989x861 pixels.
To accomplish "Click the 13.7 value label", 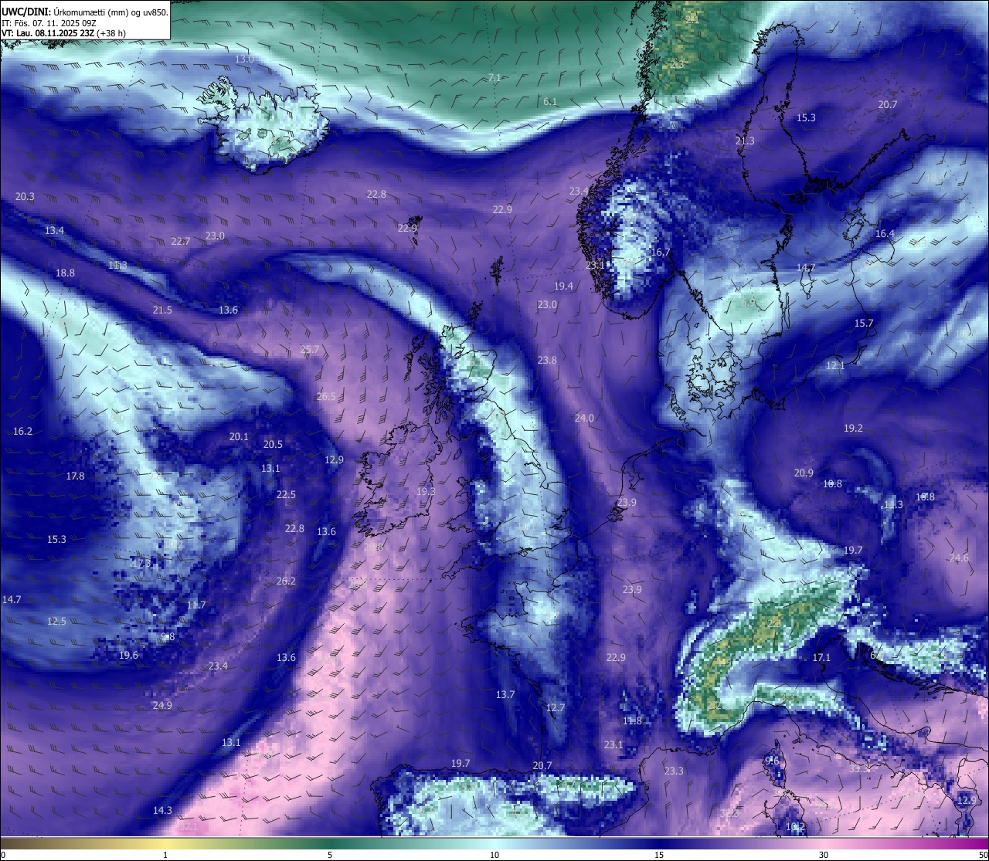I will pos(505,694).
